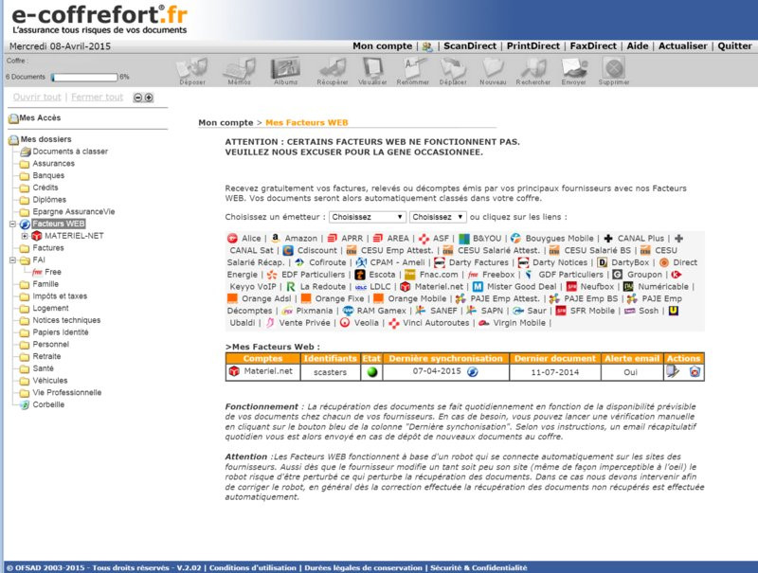Select the Visualiser toolbar icon
Screen dimensions: 758x573
(372, 68)
